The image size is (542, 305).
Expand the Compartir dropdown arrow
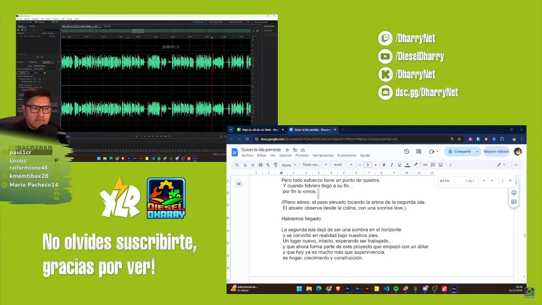[477, 152]
